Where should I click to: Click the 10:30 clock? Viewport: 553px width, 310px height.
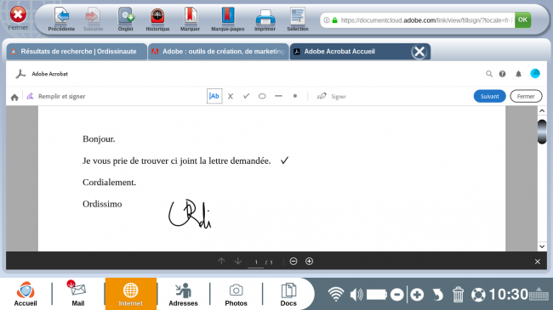(509, 294)
